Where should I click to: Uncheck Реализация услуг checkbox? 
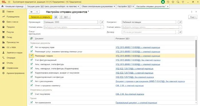point(31,51)
